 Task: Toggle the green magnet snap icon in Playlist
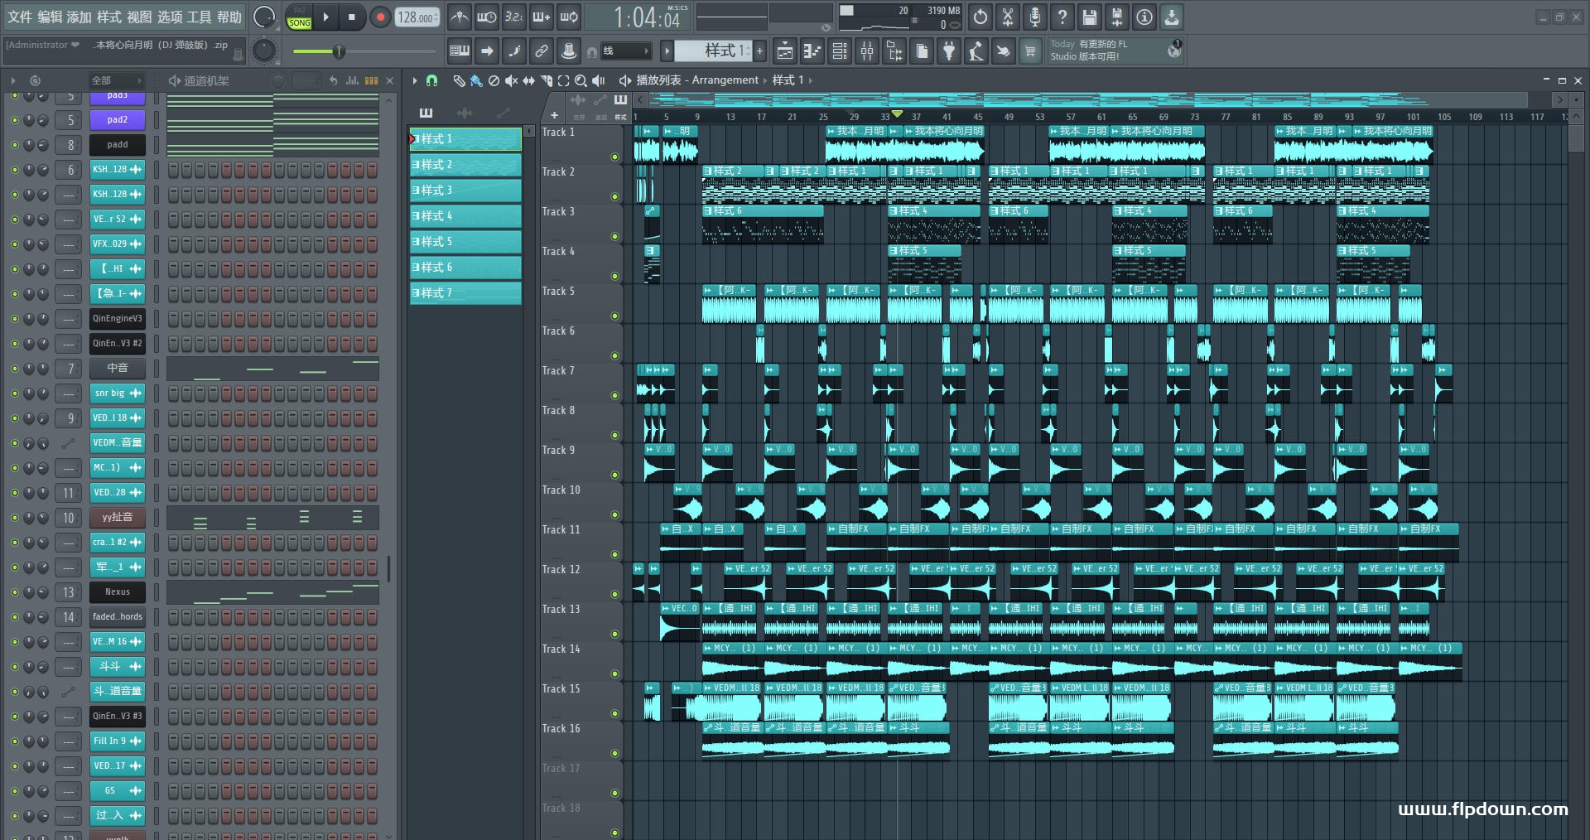(431, 80)
